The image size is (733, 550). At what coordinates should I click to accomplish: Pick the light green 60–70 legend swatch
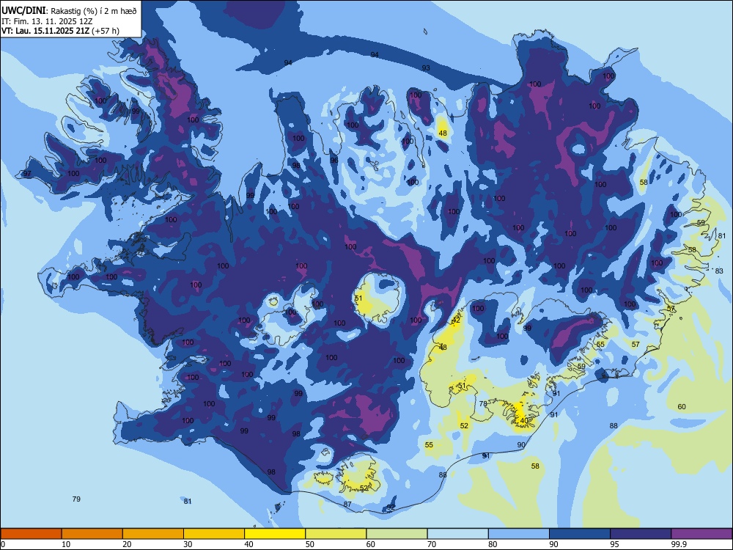[x=397, y=534]
